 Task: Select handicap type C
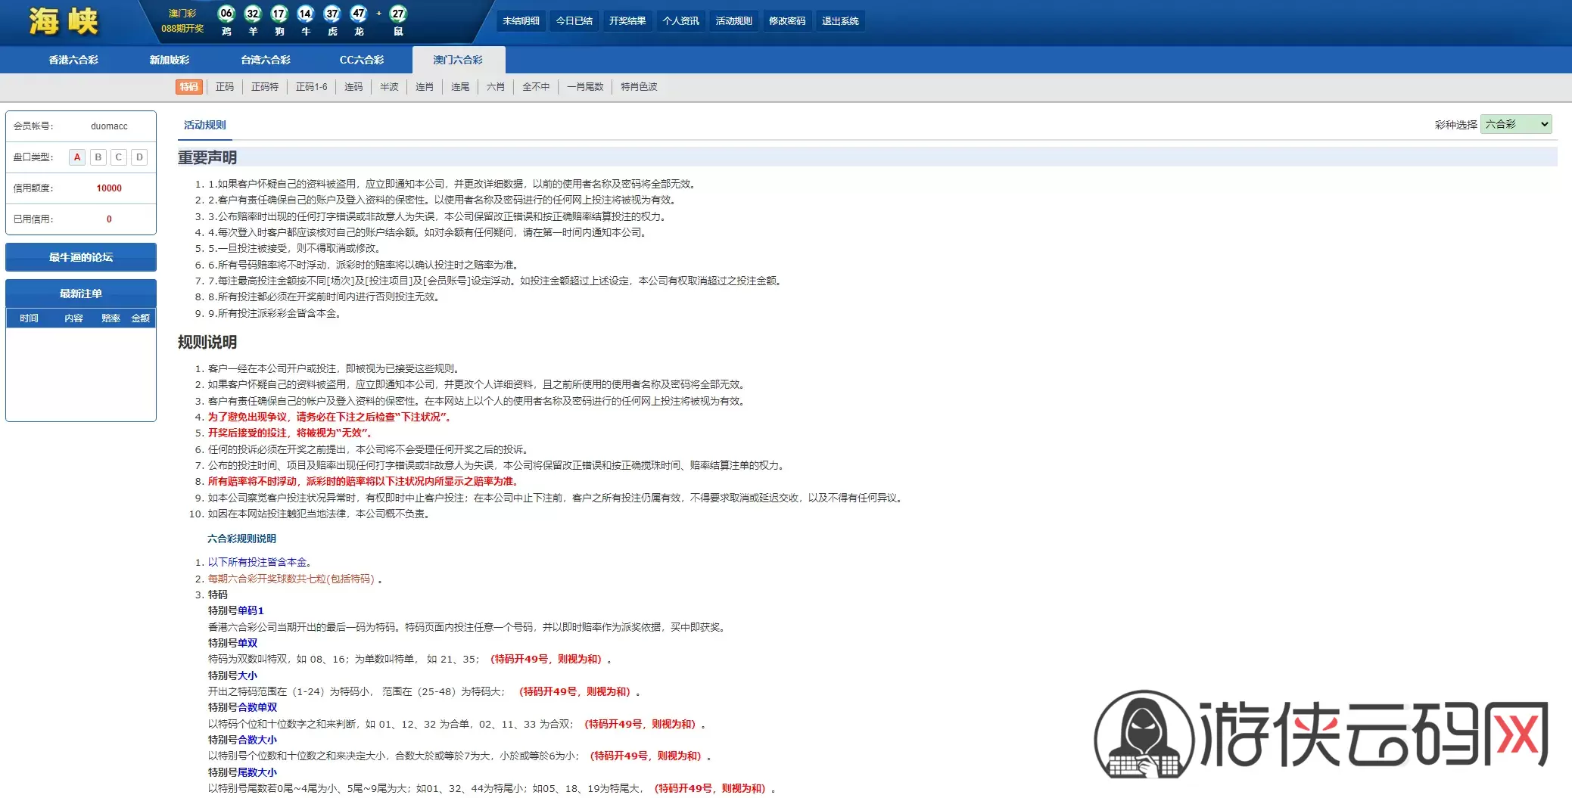[119, 157]
